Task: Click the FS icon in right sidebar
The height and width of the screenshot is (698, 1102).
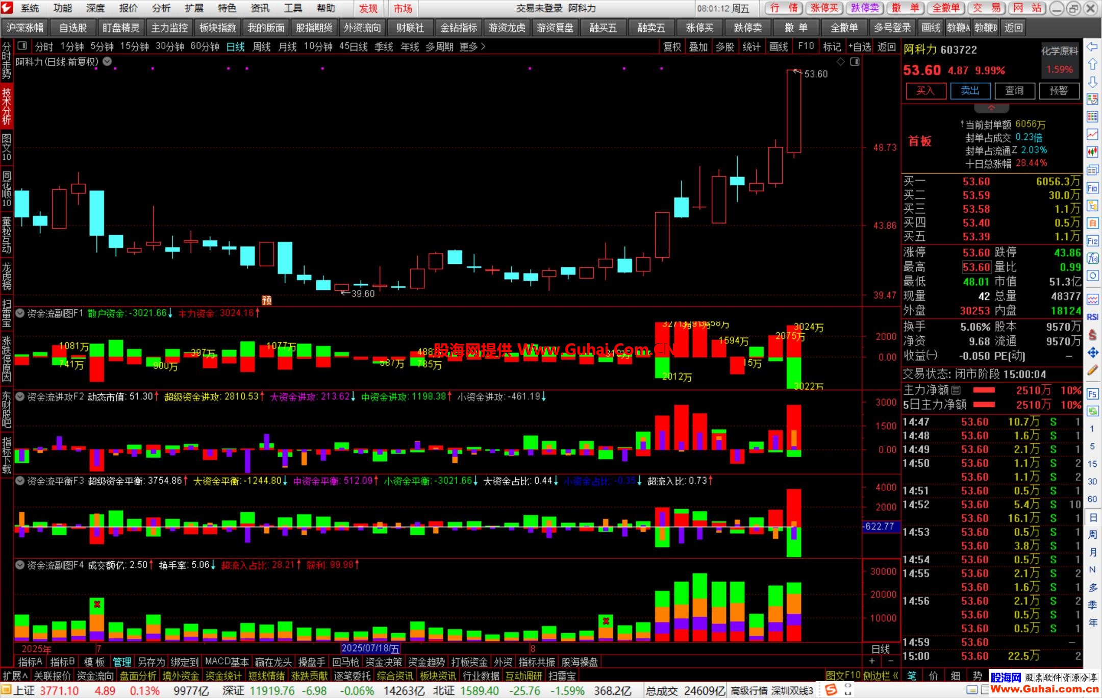Action: [1092, 393]
